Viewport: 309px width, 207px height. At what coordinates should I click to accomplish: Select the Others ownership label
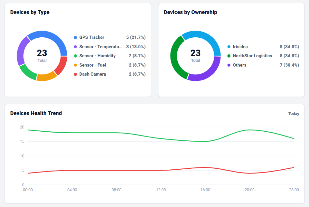pyautogui.click(x=239, y=65)
